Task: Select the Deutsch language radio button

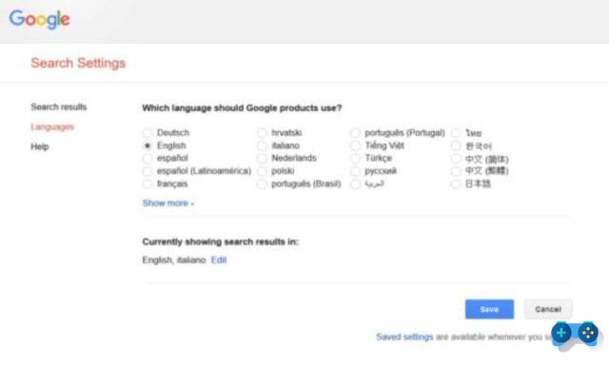Action: [147, 133]
